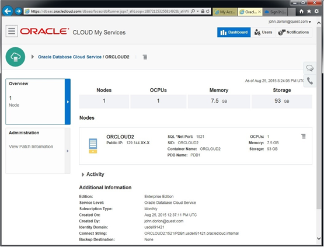324x247 pixels.
Task: Open the Dashboard page
Action: tap(234, 32)
